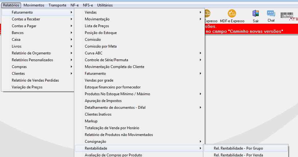This screenshot has height=157, width=298.
Task: Select Vendas por grade report
Action: [140, 80]
